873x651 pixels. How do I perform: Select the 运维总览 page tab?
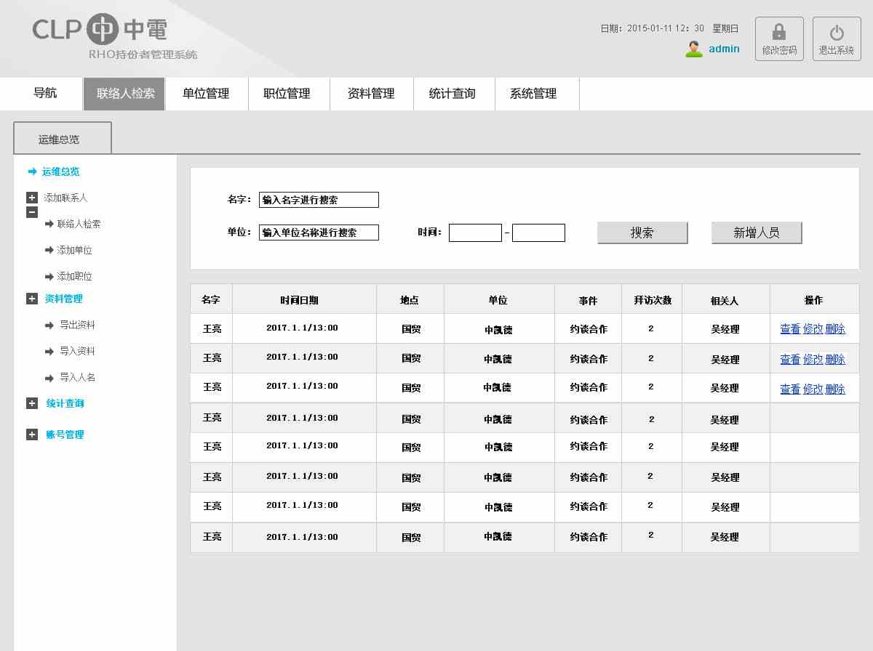(62, 139)
